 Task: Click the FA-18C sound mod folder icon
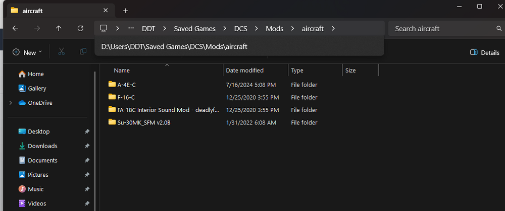[112, 109]
